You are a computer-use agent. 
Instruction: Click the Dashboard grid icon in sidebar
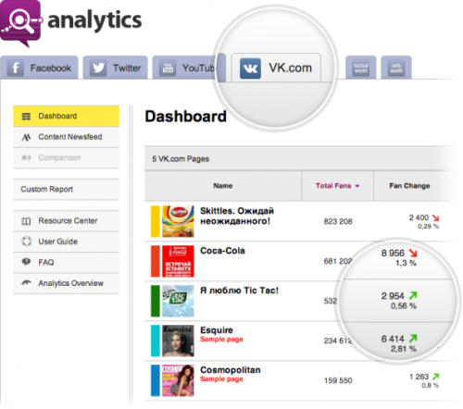26,117
